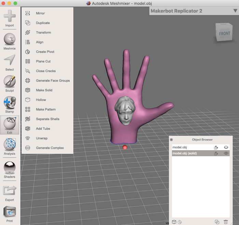Click the target icon on the model.obj (solid) row
This screenshot has height=225, width=239.
coord(216,154)
